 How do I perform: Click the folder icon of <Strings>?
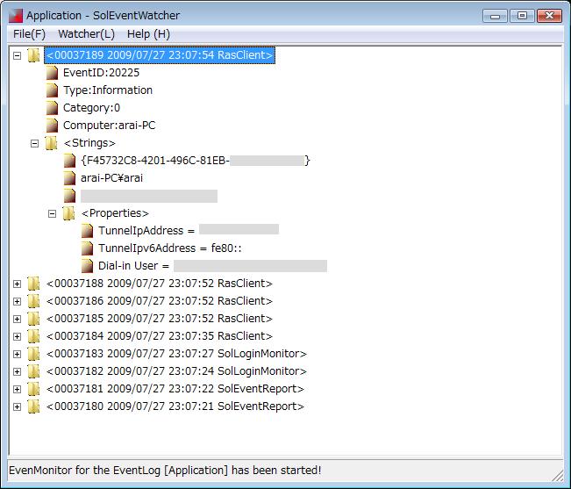click(51, 143)
